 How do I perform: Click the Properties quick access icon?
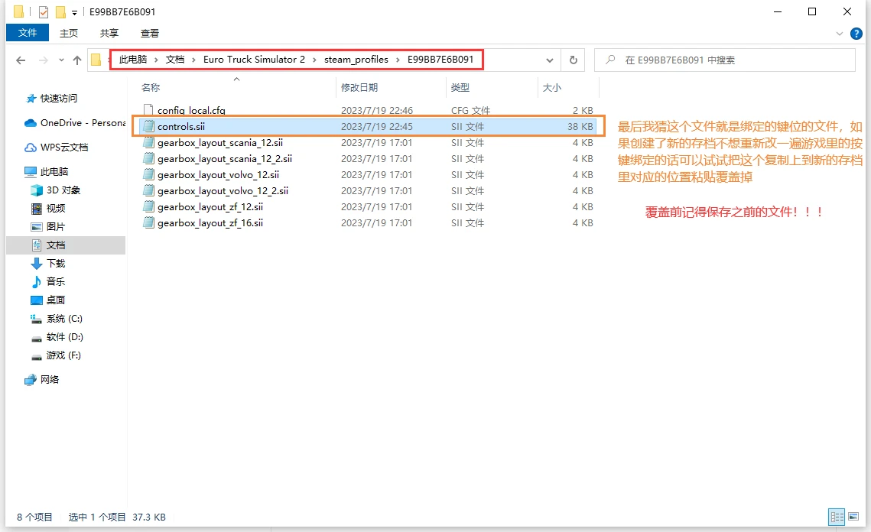pyautogui.click(x=44, y=11)
